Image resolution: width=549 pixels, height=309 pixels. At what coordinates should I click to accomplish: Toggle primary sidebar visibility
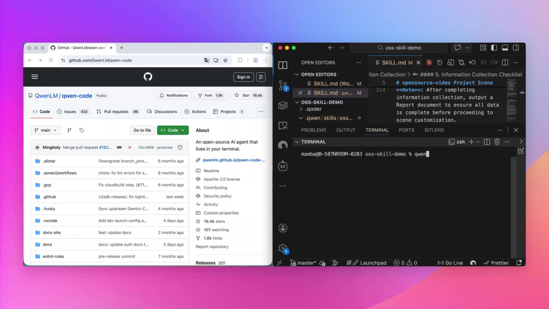(x=494, y=48)
